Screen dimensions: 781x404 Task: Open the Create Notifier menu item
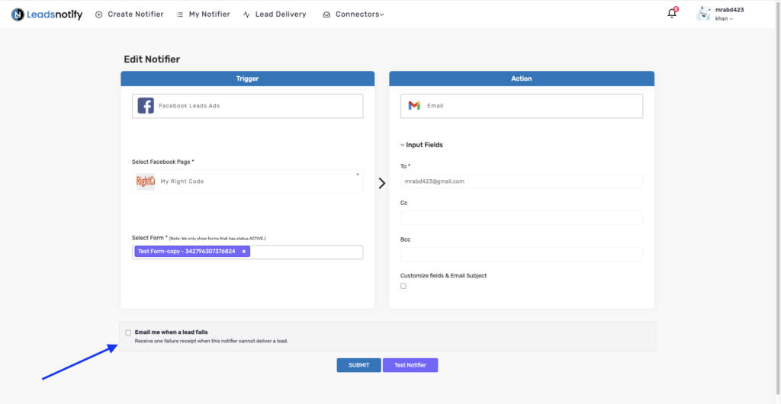tap(130, 14)
